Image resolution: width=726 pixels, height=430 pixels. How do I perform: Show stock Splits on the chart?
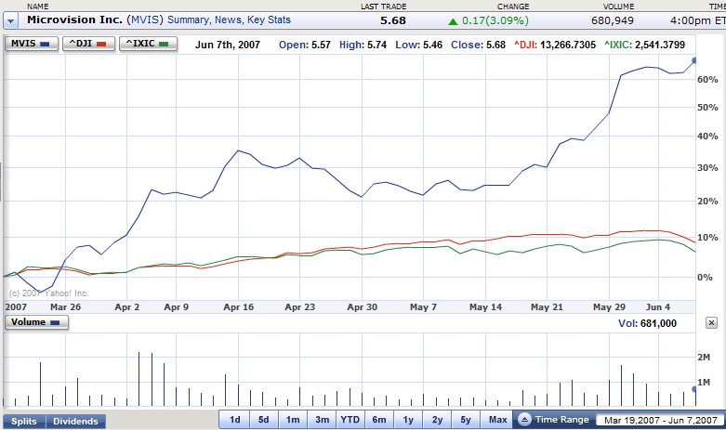24,422
